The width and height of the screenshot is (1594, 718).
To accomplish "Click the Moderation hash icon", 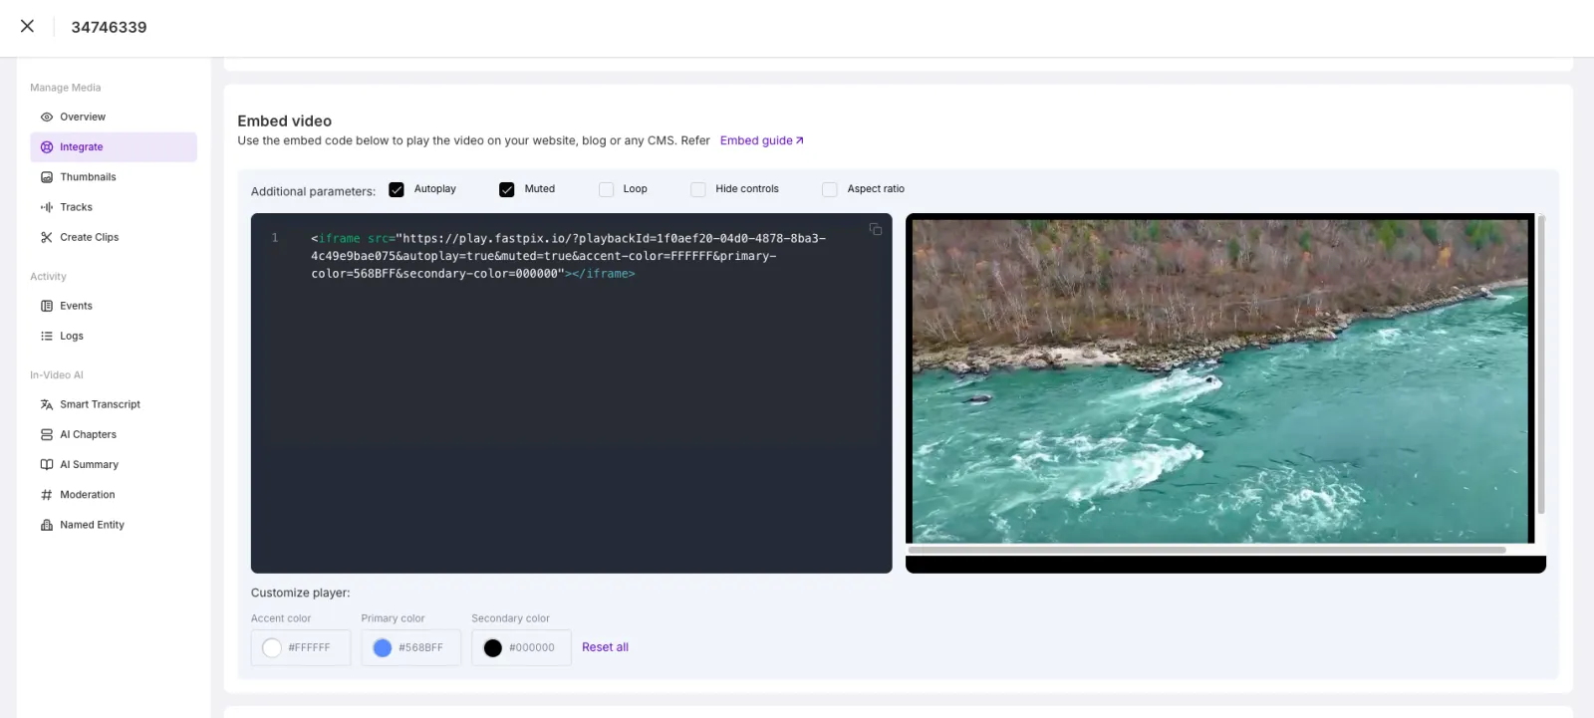I will pyautogui.click(x=47, y=495).
